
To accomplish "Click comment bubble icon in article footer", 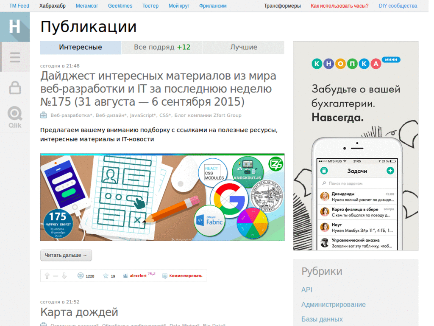I will click(x=165, y=276).
